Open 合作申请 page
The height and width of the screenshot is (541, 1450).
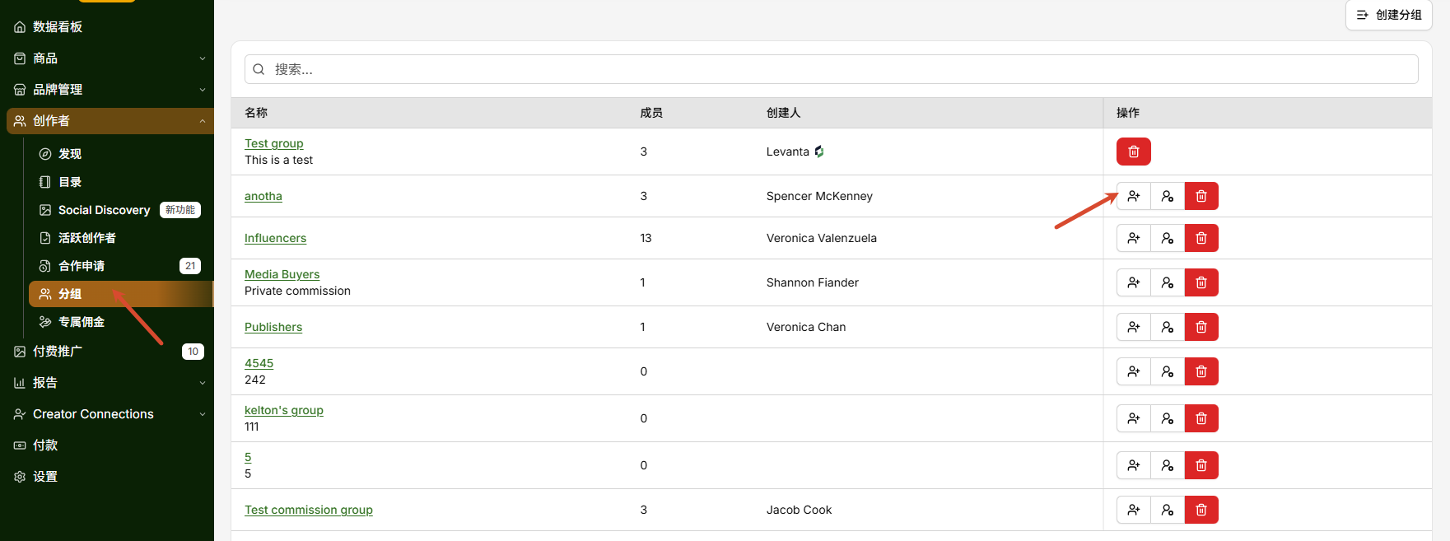[x=120, y=266]
